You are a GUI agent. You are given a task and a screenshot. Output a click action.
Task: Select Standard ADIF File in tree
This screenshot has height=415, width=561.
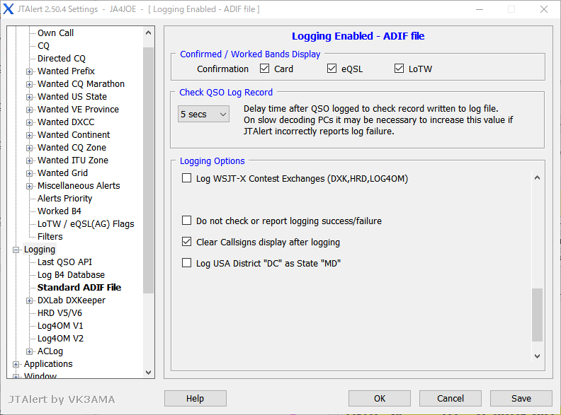(x=79, y=288)
